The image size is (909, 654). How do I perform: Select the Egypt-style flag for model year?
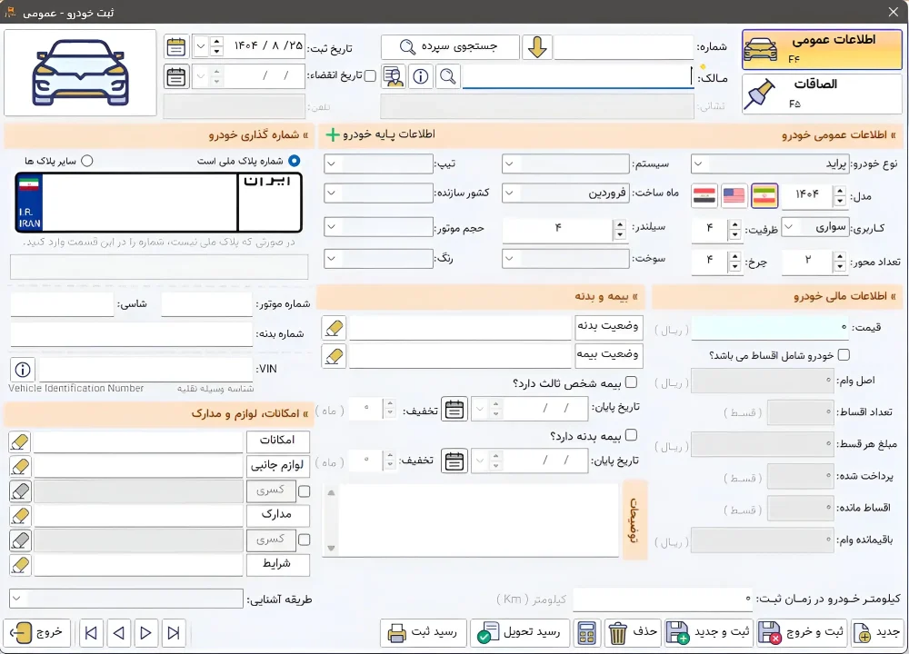click(x=704, y=196)
